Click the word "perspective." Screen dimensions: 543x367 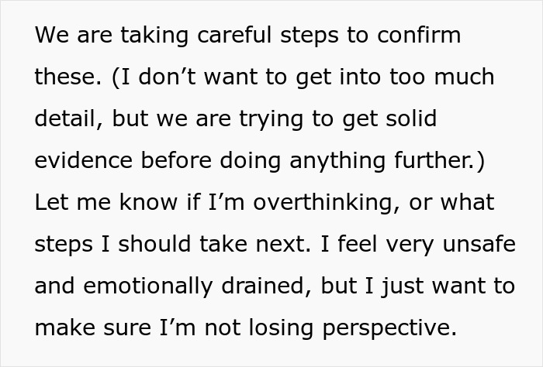389,329
